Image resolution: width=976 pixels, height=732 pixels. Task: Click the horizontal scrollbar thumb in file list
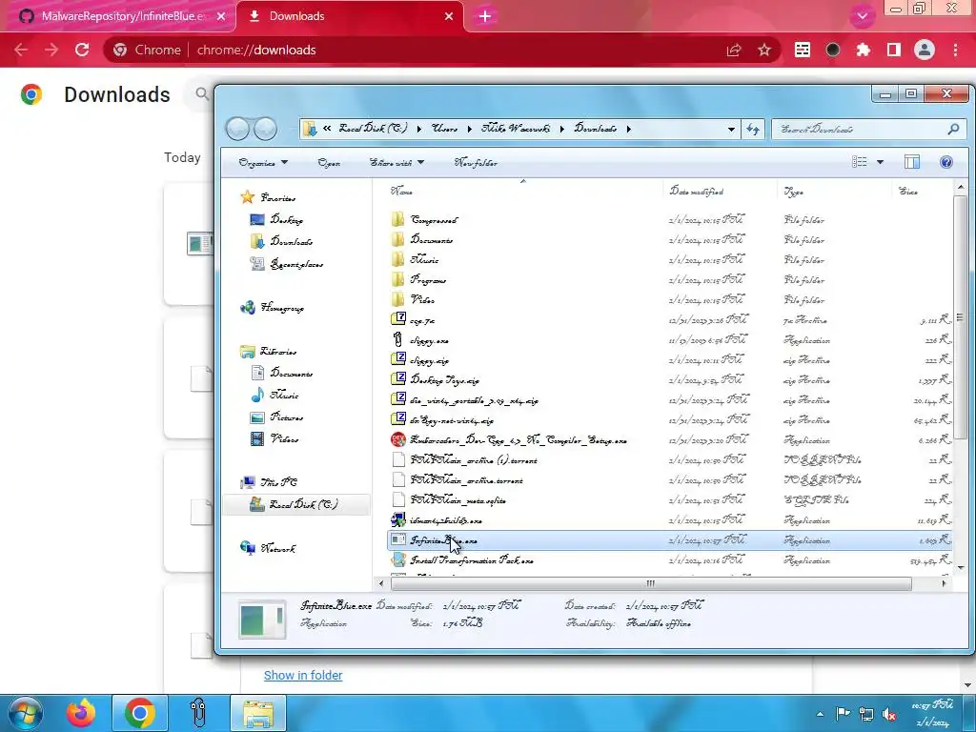(x=650, y=583)
